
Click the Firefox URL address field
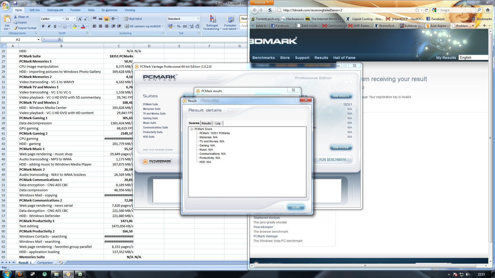click(x=345, y=10)
